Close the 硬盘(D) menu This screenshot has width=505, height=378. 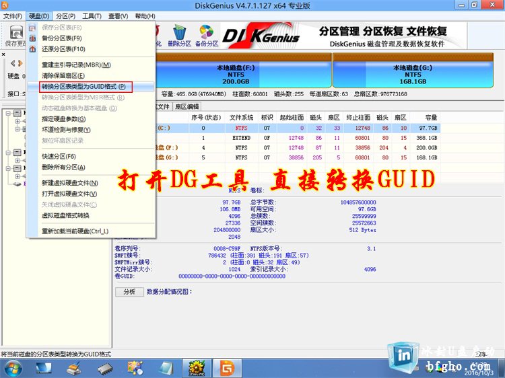pyautogui.click(x=39, y=16)
